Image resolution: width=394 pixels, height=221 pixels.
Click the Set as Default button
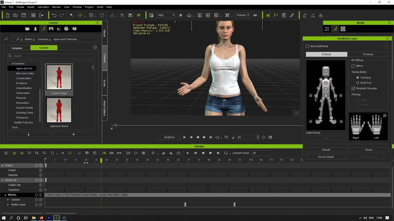click(x=326, y=157)
